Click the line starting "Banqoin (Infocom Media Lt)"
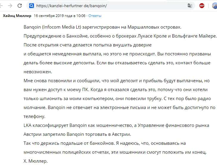 pos(102,27)
